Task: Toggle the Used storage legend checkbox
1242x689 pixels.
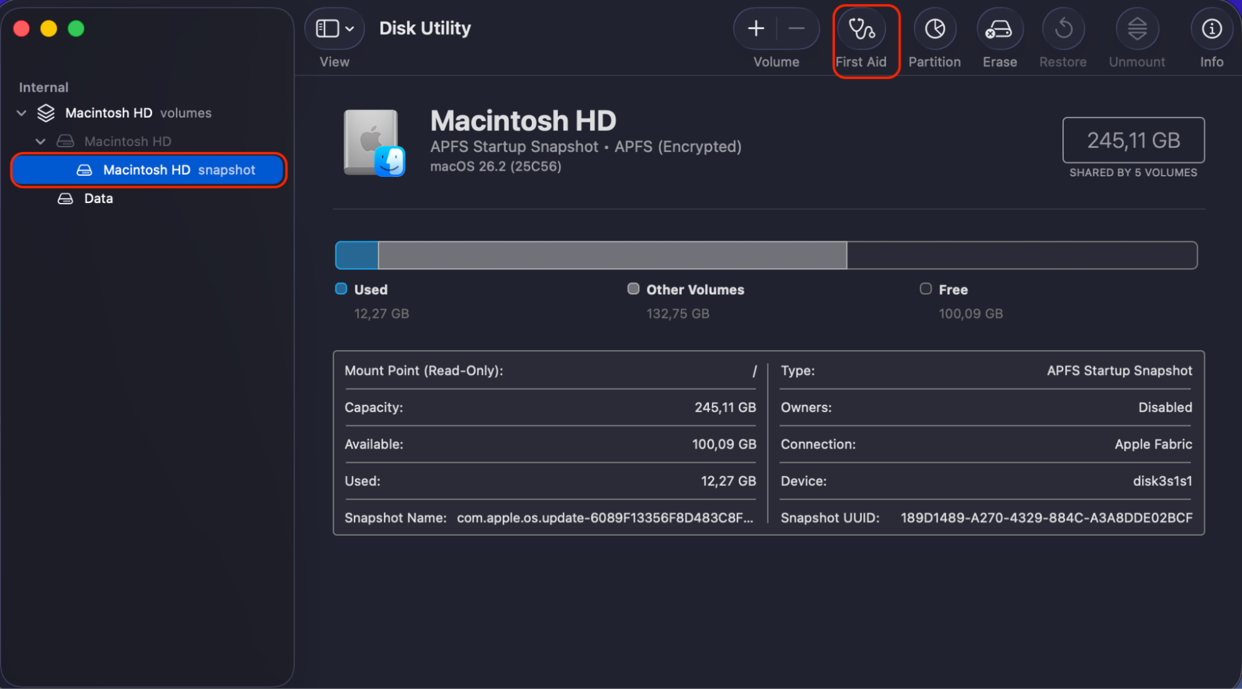Action: click(x=340, y=289)
